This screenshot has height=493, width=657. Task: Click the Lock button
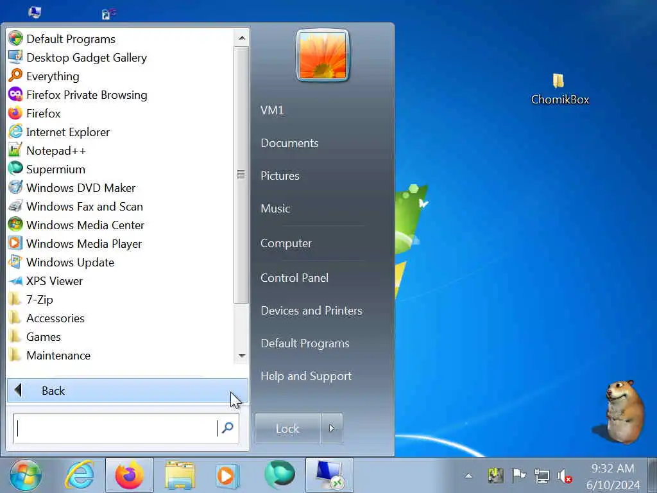288,428
